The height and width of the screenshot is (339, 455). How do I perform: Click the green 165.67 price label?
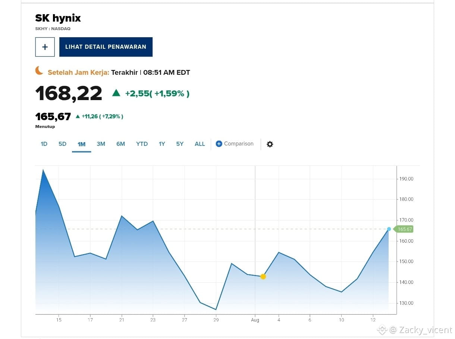[404, 229]
